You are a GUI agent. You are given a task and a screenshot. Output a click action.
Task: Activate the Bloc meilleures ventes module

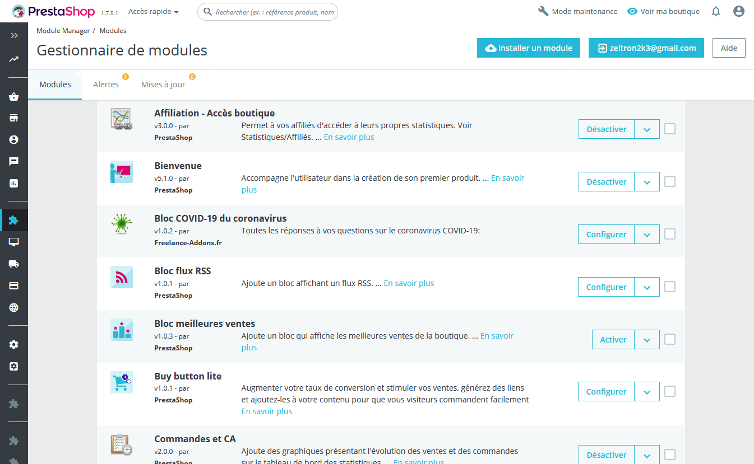click(613, 340)
